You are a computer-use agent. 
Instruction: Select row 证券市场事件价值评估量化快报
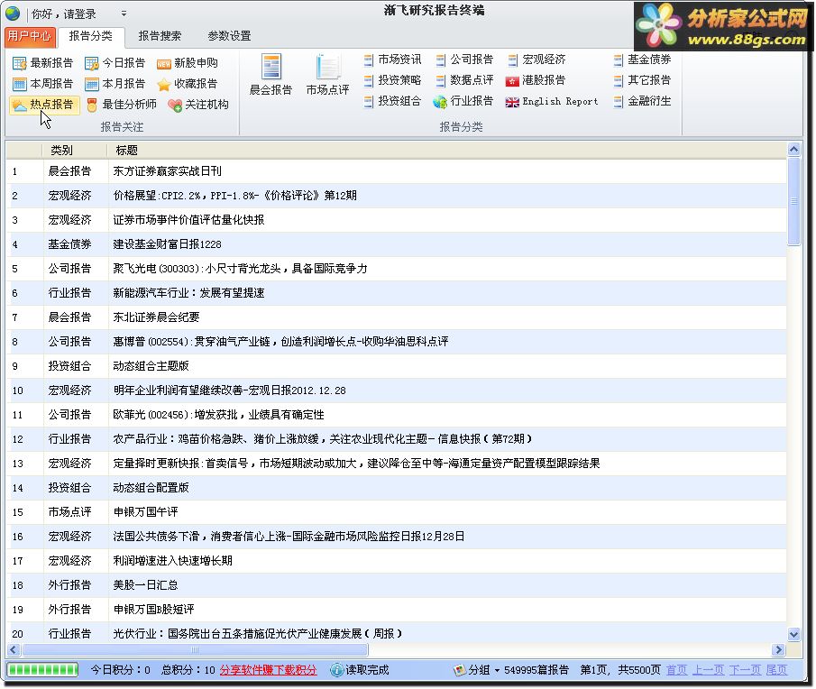pyautogui.click(x=397, y=220)
